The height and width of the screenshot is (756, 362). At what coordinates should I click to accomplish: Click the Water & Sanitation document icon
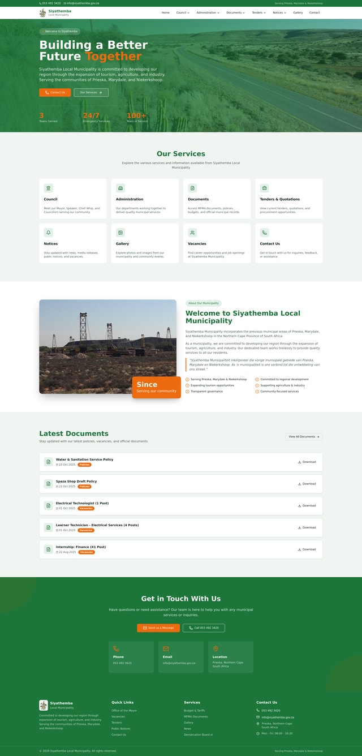[x=49, y=462]
